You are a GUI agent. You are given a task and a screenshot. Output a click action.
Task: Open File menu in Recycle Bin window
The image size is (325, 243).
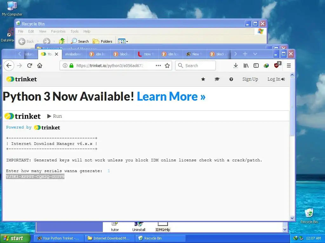tap(21, 31)
